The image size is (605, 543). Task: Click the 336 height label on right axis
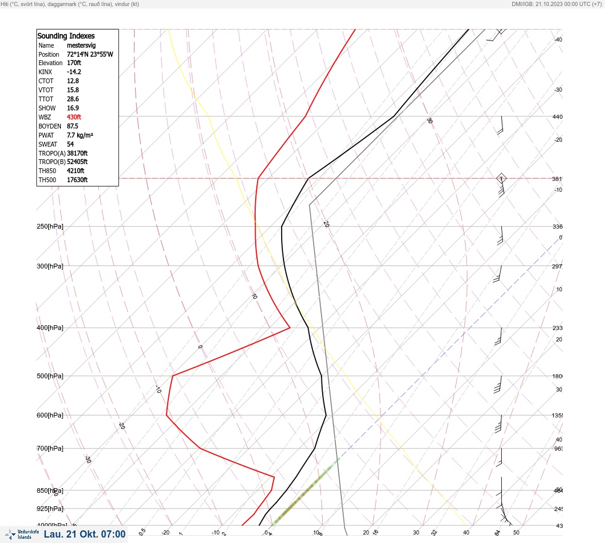click(x=557, y=226)
